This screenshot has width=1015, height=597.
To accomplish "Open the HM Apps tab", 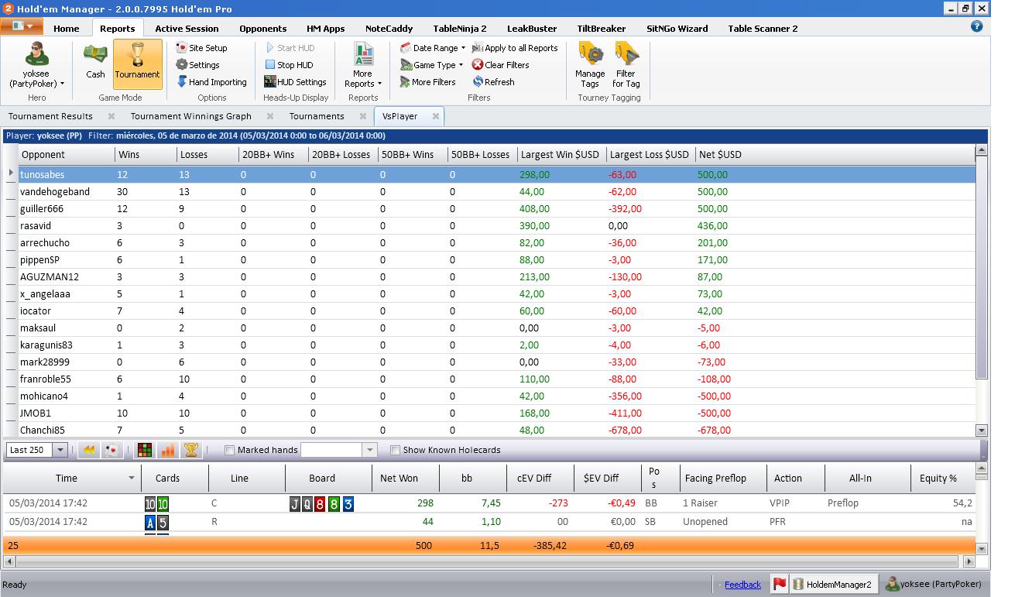I will coord(326,29).
